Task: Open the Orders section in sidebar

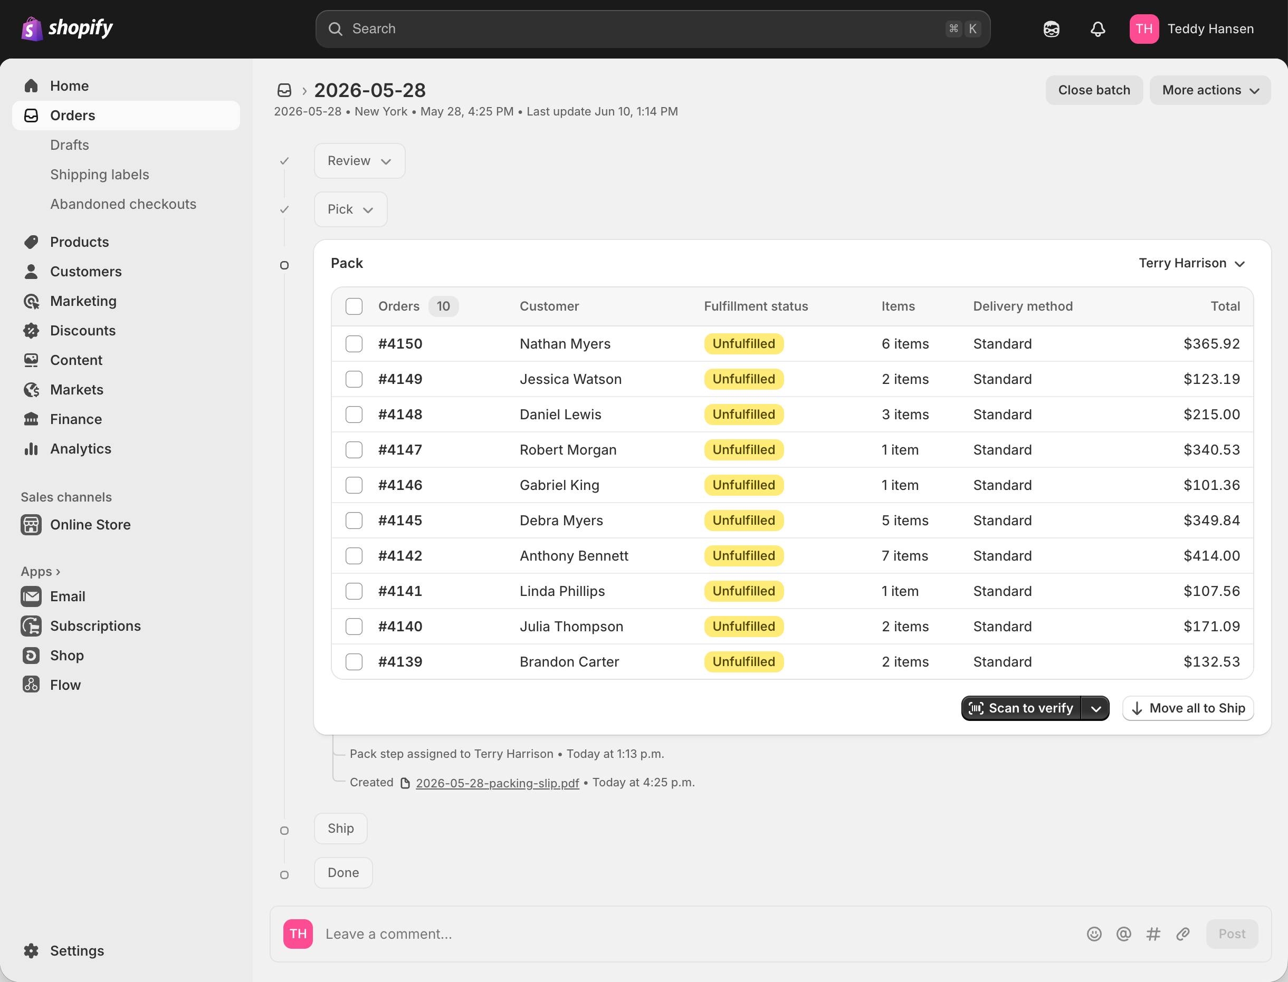Action: [126, 115]
